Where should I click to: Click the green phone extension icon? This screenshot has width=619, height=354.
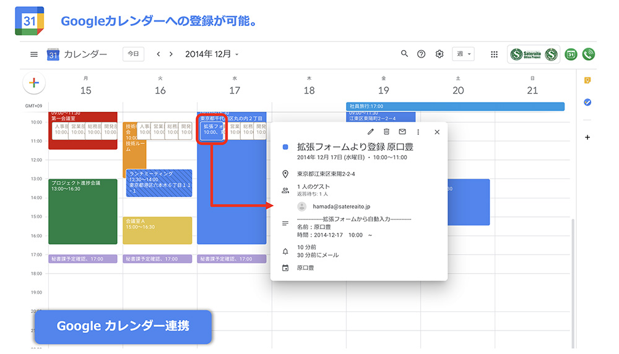pyautogui.click(x=588, y=54)
